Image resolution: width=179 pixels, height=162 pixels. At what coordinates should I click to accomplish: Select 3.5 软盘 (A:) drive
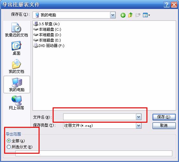[46, 24]
